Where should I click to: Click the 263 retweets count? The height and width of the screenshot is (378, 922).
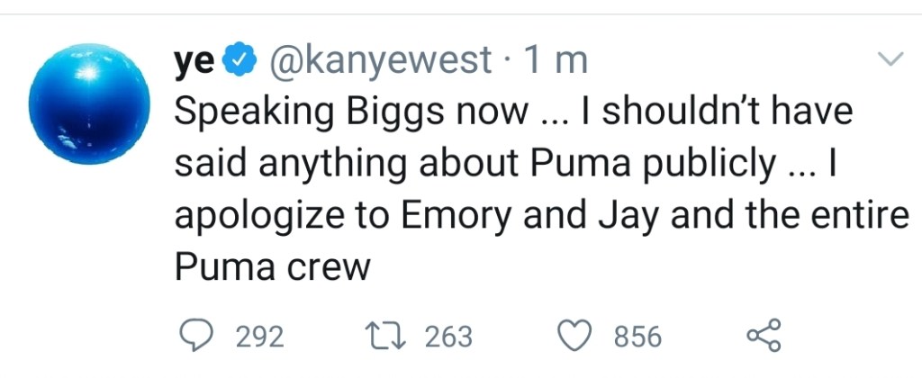tap(447, 337)
